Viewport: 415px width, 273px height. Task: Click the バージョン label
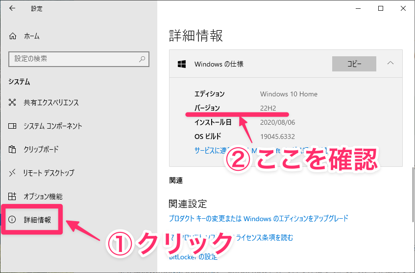click(207, 108)
